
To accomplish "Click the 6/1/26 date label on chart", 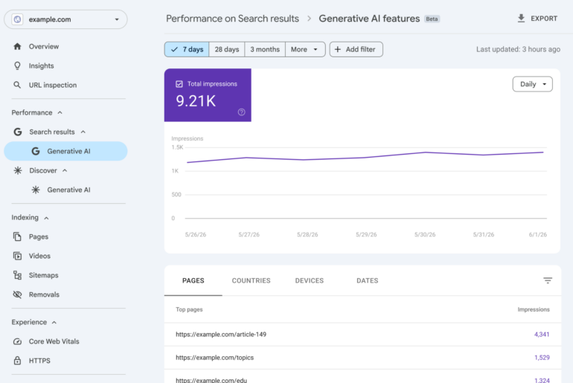I will point(537,234).
